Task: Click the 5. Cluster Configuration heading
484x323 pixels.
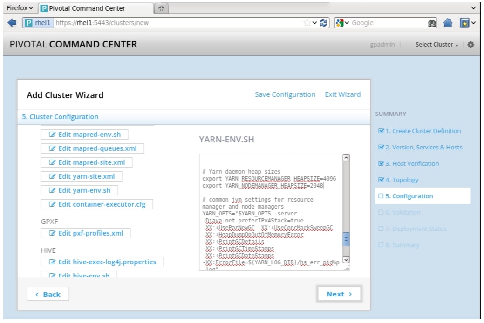Action: [60, 117]
